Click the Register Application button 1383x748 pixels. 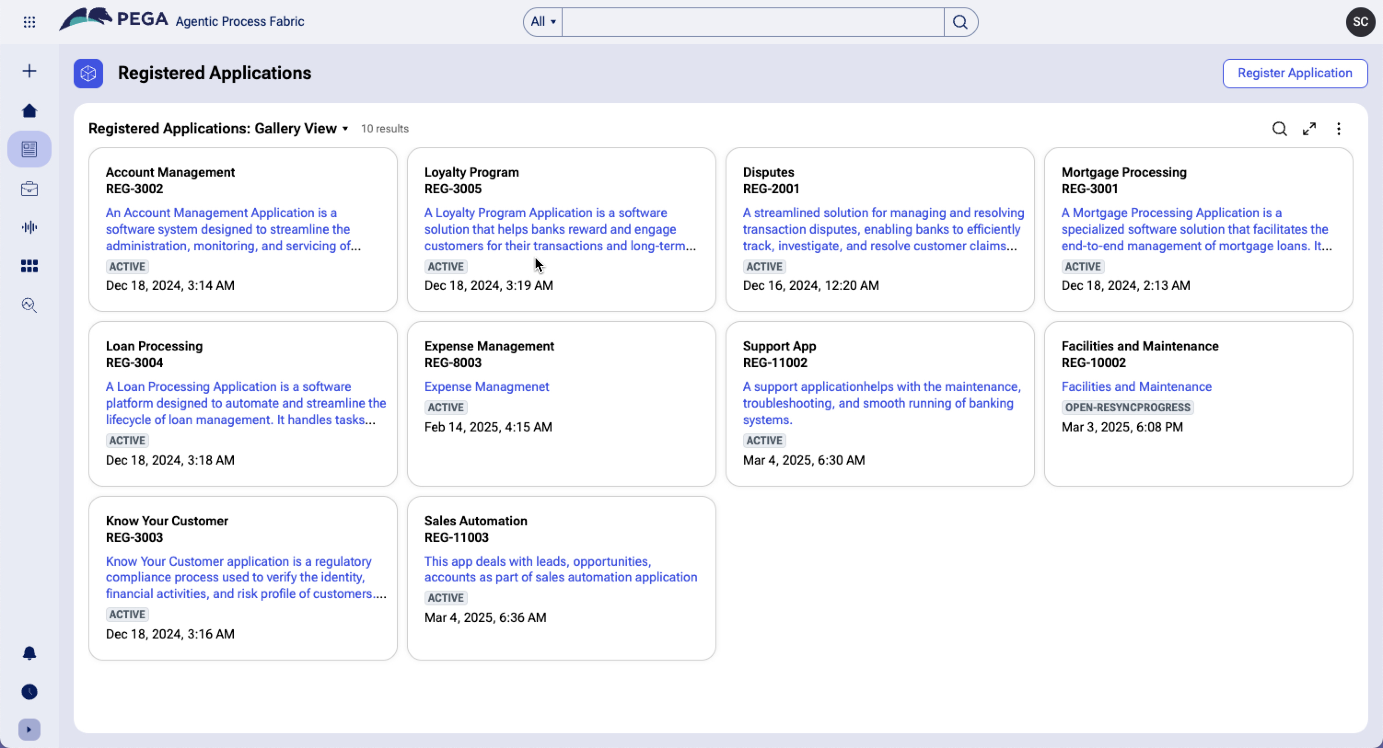click(1295, 73)
